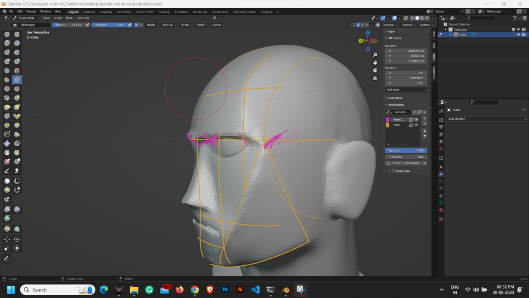Adjust the annotation Opacity slider
Screen dimensions: 529x298
tap(405, 150)
